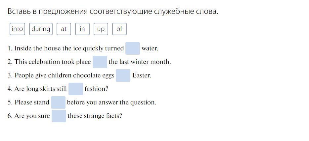Click the blank after "Please stand"

(x=58, y=102)
